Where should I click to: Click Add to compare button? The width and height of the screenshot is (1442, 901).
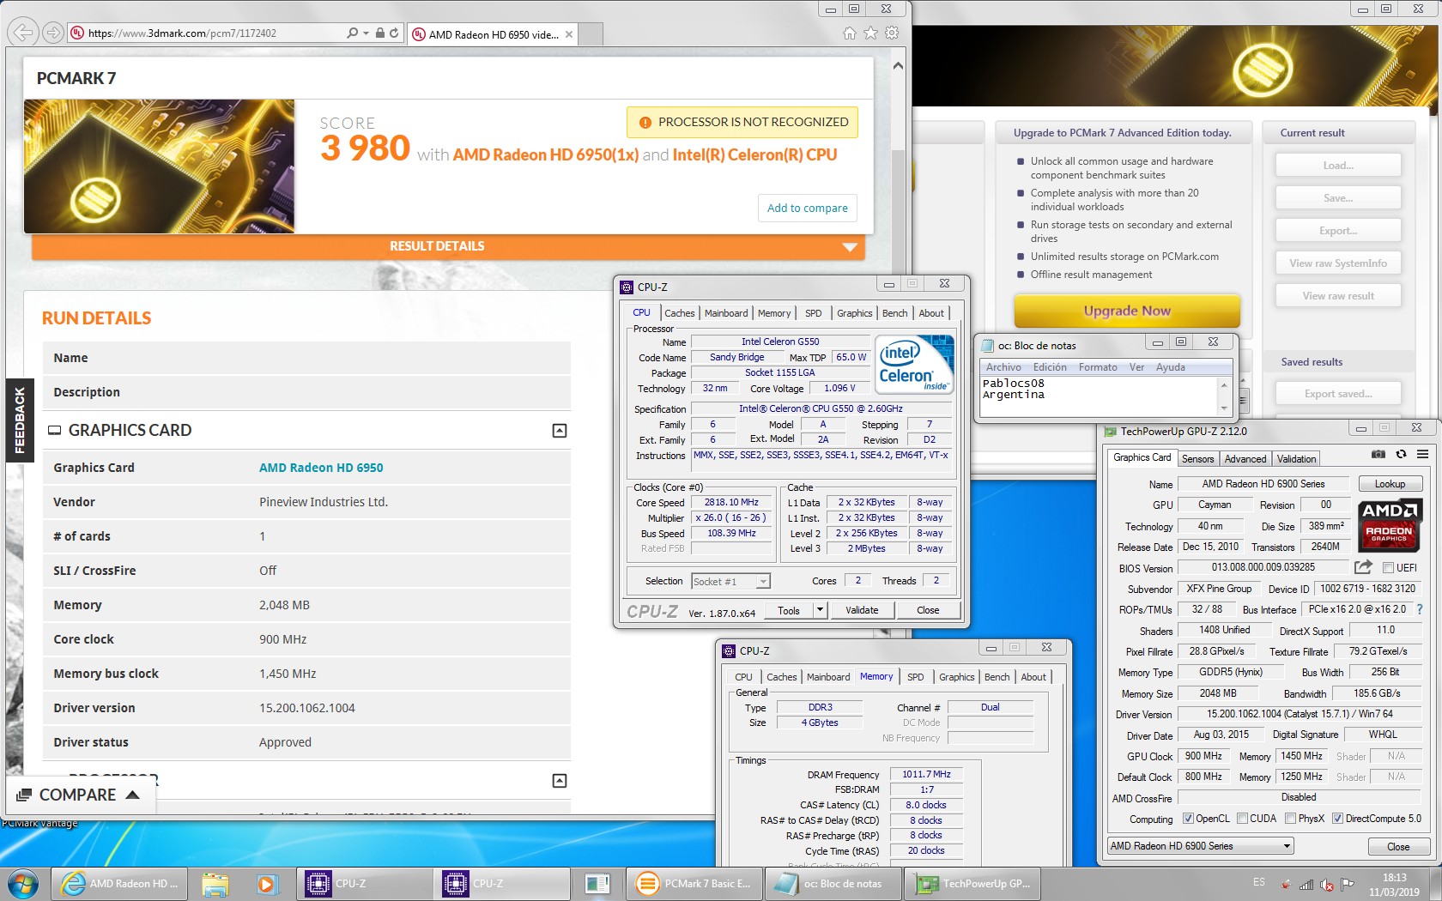(x=807, y=209)
